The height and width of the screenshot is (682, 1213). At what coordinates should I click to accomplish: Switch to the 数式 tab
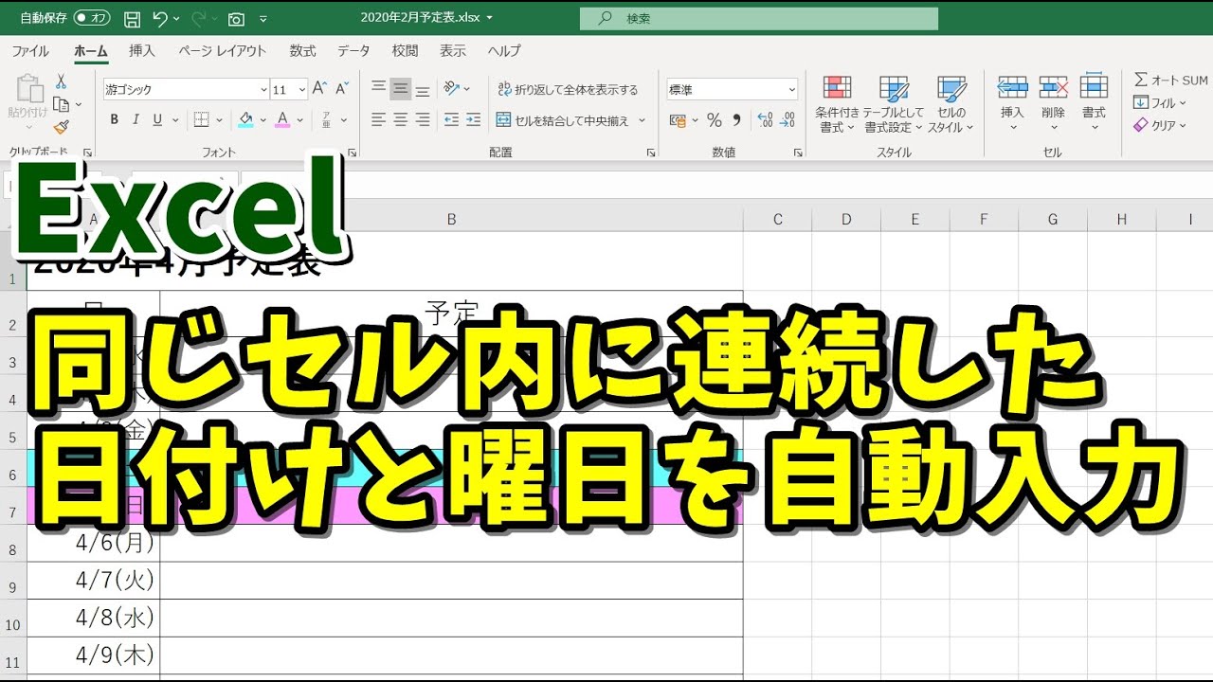303,51
